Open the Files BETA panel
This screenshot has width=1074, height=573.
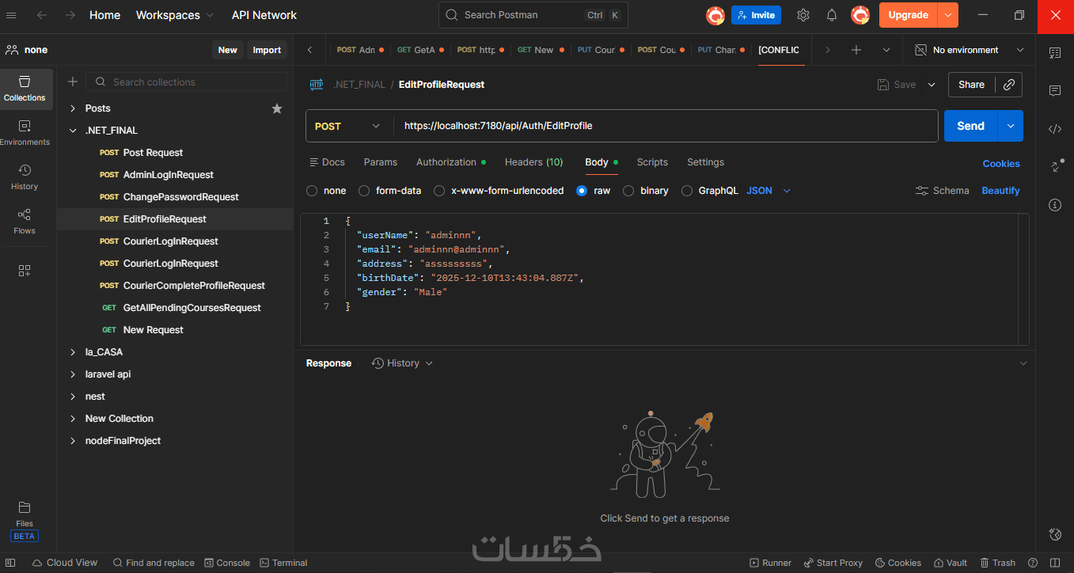coord(25,520)
